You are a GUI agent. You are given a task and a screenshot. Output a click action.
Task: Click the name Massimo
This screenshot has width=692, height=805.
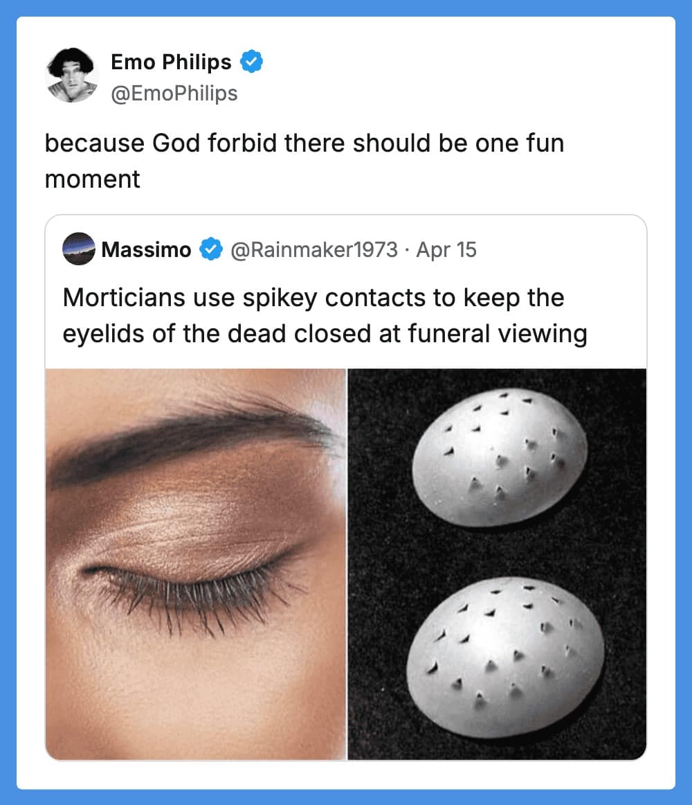147,250
